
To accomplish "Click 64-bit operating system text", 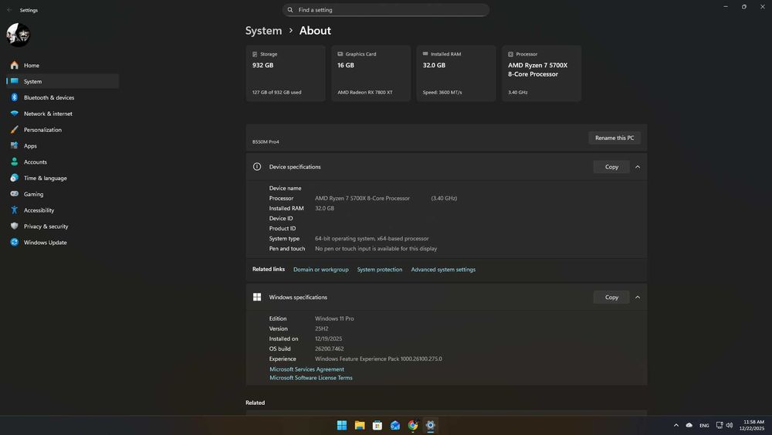I will pos(372,239).
